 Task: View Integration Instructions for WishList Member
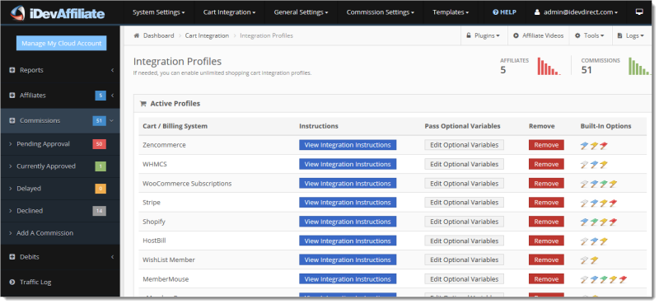pyautogui.click(x=348, y=260)
